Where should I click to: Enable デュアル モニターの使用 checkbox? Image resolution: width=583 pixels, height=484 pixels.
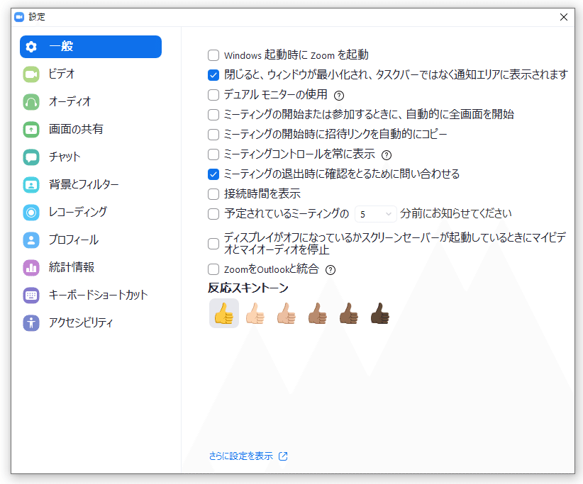click(x=213, y=95)
